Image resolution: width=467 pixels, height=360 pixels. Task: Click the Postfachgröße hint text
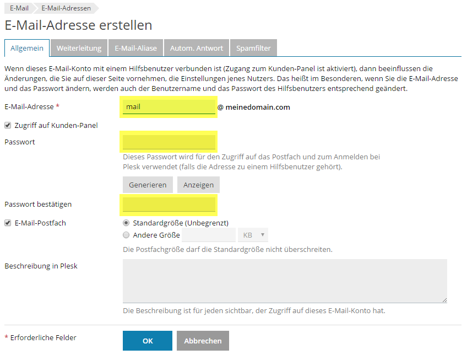tap(227, 249)
